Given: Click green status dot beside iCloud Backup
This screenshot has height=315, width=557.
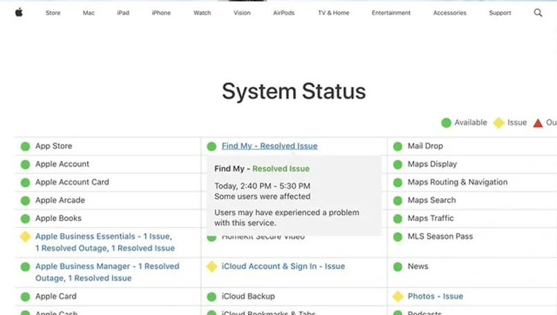Looking at the screenshot, I should [x=211, y=296].
